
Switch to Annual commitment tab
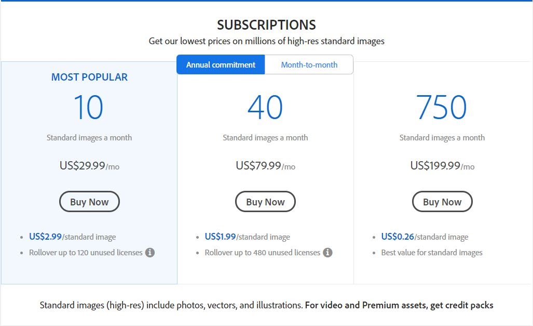click(x=221, y=64)
